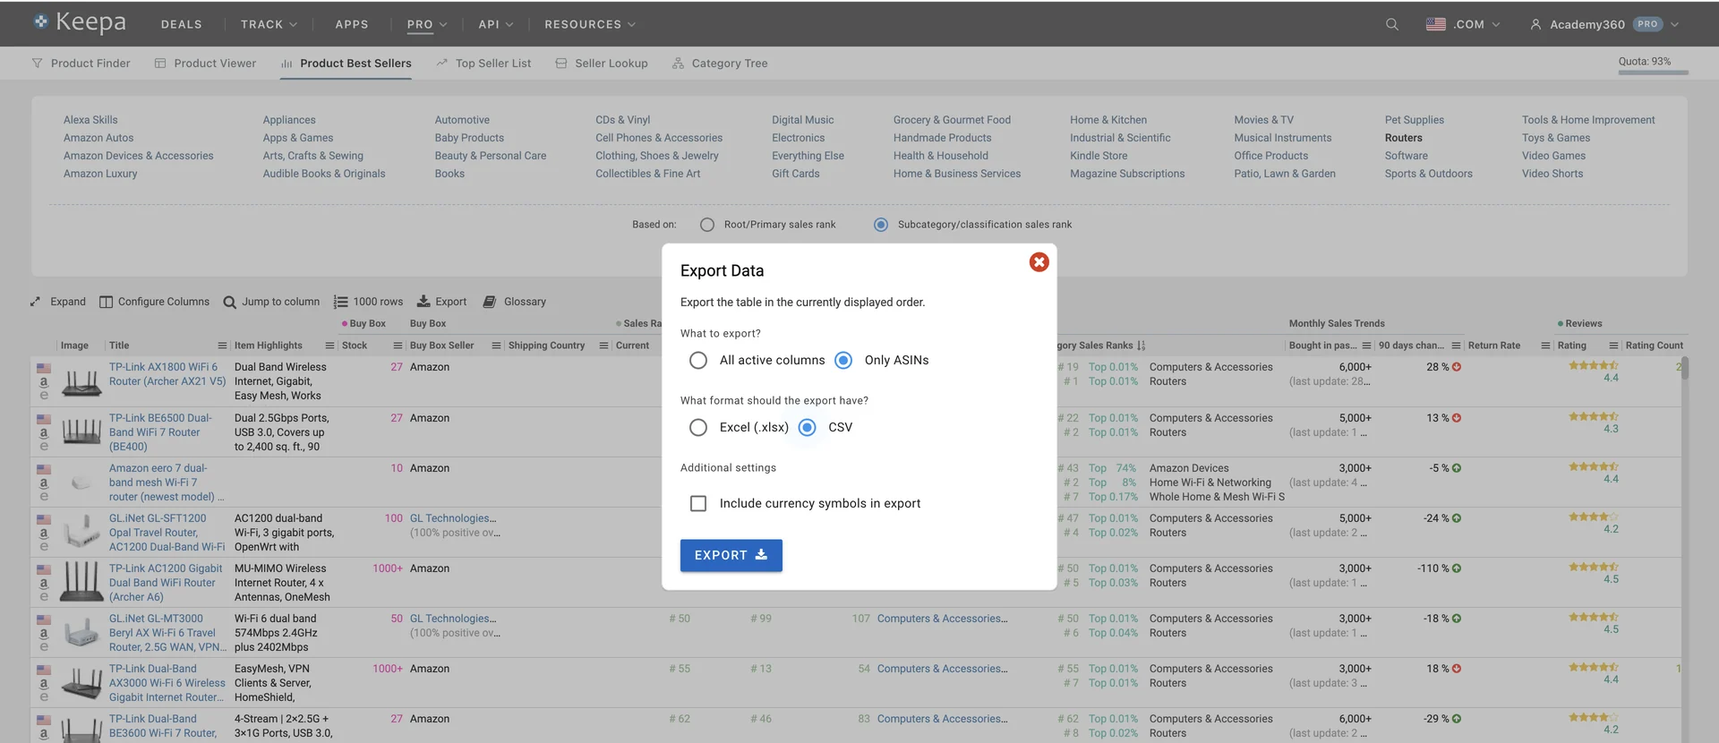Choose Excel (.xlsx) format

(x=698, y=427)
